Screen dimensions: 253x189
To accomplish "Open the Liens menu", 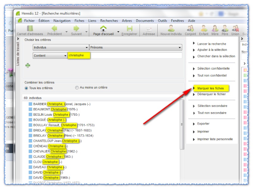I will [92, 21].
